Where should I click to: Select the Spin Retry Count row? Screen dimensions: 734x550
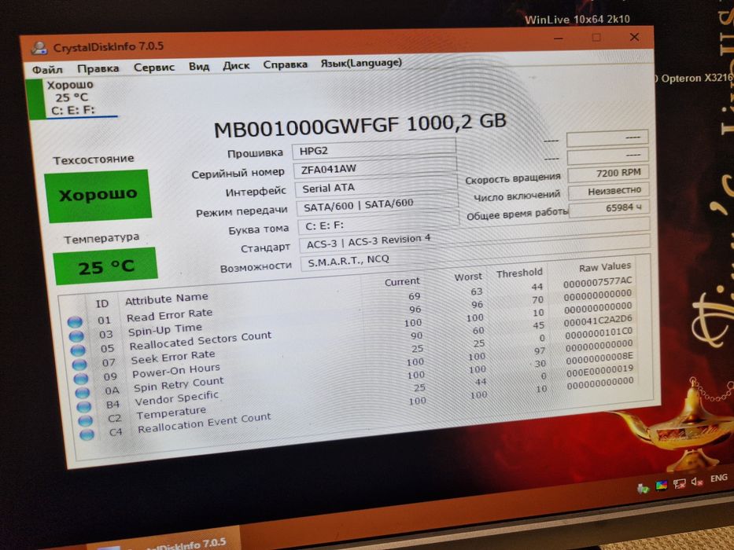tap(356, 368)
